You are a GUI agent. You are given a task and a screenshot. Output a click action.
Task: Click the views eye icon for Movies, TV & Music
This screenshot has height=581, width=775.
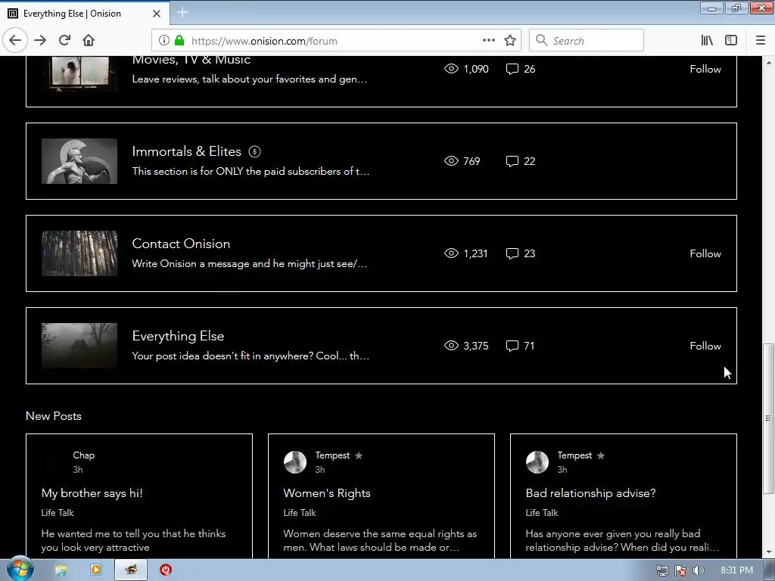click(x=451, y=69)
